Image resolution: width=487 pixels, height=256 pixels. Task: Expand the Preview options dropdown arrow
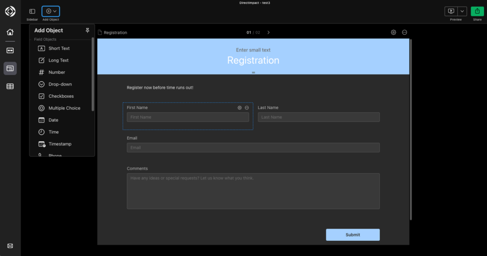click(x=462, y=11)
